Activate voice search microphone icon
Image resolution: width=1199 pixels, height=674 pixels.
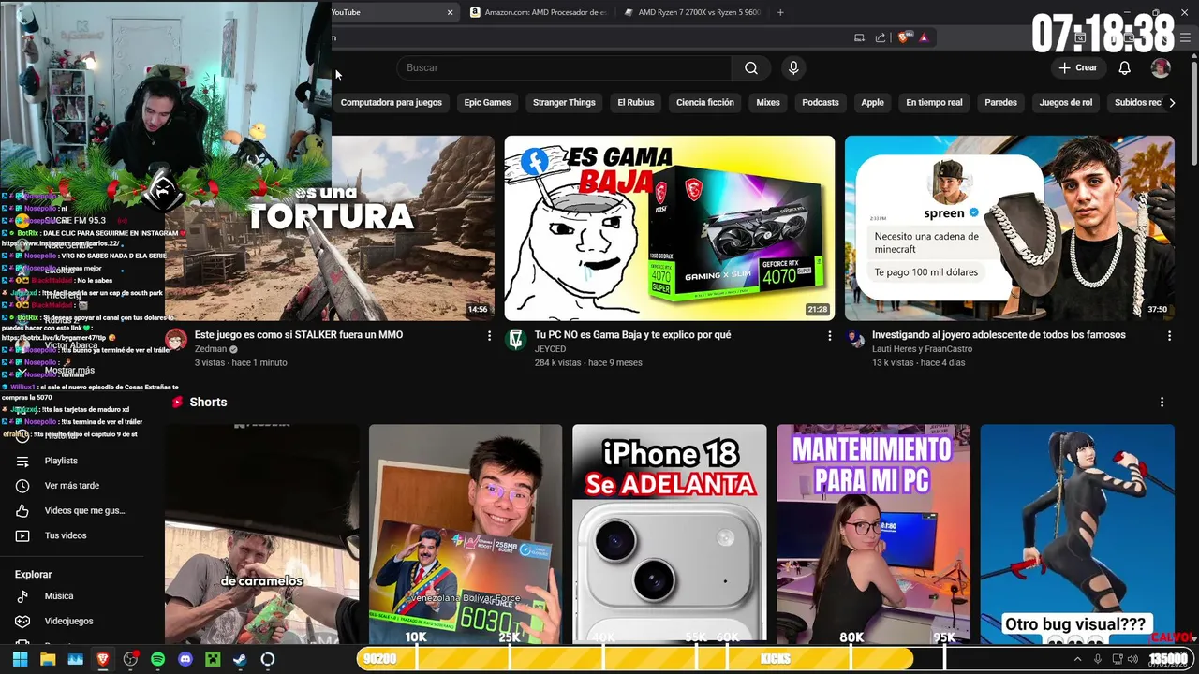(793, 67)
